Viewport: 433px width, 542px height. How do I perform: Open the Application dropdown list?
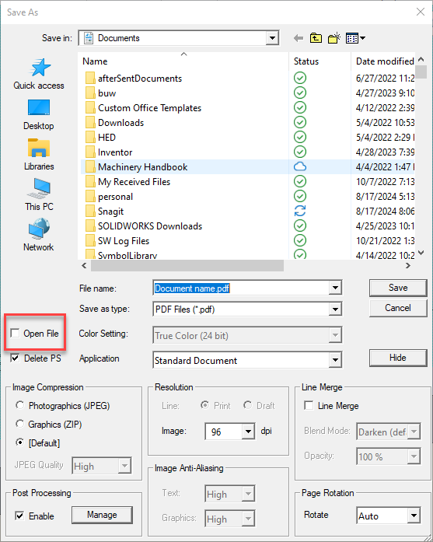click(335, 360)
